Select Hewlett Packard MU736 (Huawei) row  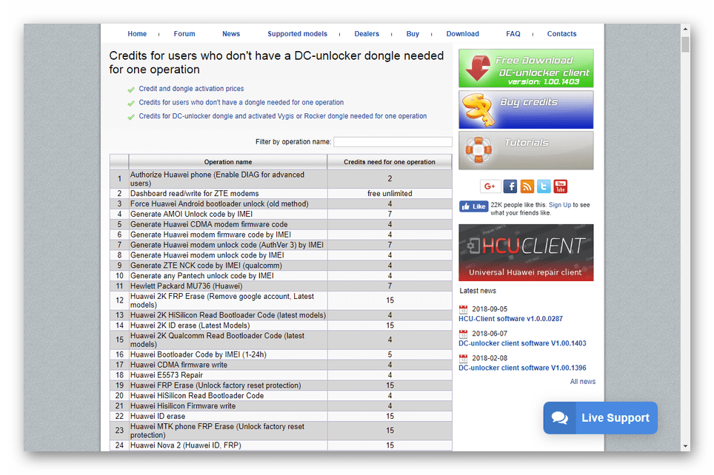pos(281,286)
